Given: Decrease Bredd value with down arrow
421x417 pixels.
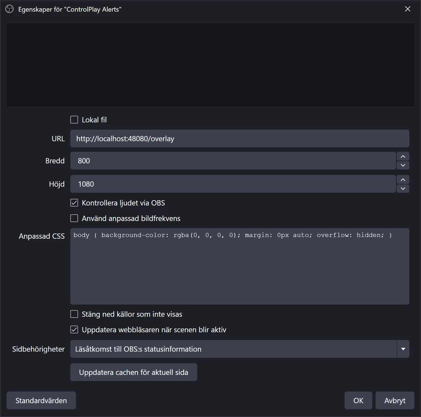Looking at the screenshot, I should click(x=403, y=165).
